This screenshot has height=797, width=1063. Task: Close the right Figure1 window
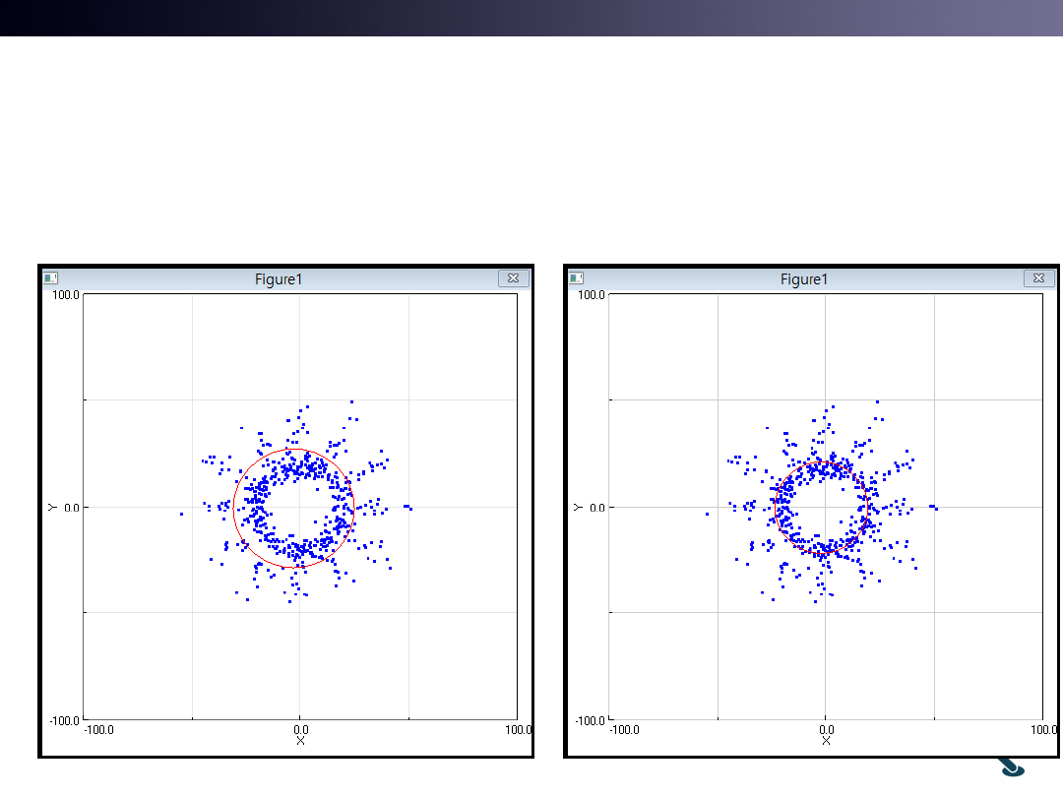(x=1038, y=278)
